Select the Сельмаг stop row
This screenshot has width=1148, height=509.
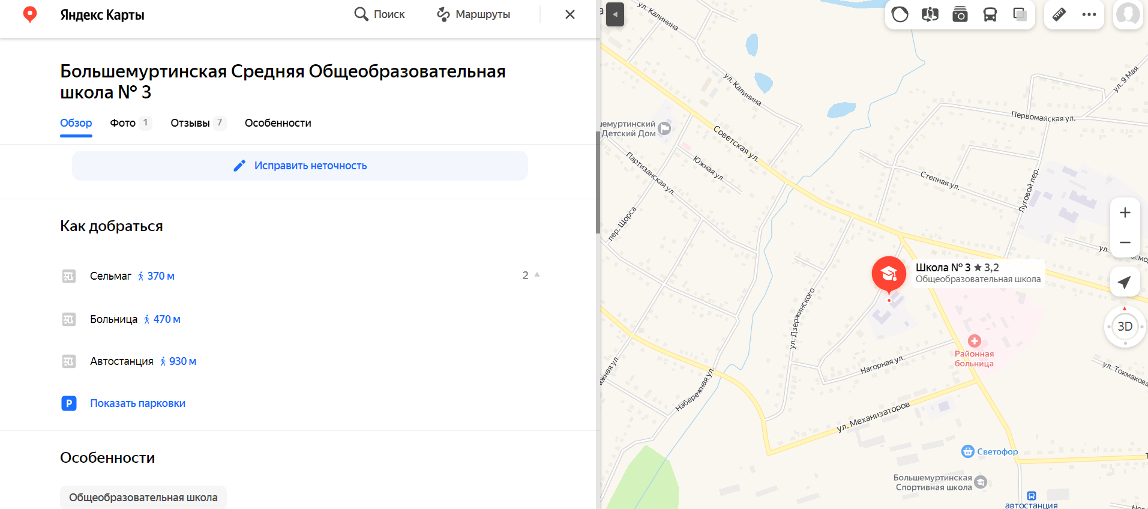point(300,276)
